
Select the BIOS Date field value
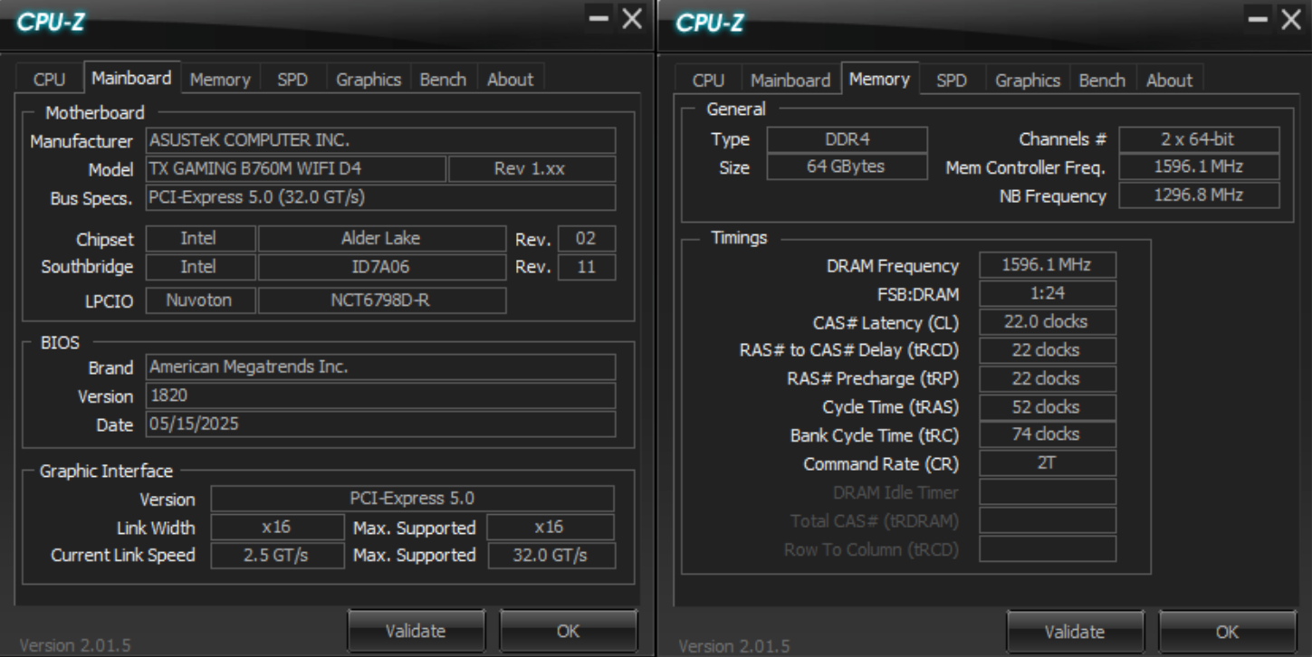click(380, 424)
